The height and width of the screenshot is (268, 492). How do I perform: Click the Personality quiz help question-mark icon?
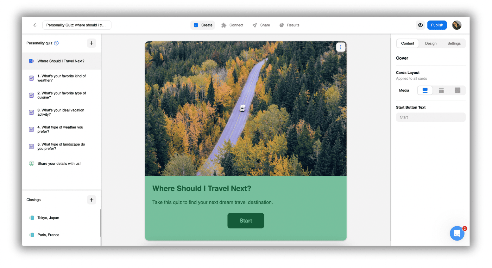(56, 43)
